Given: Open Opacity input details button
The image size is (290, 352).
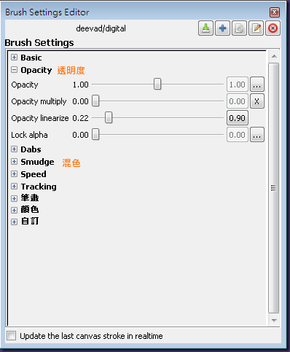Looking at the screenshot, I should (257, 85).
